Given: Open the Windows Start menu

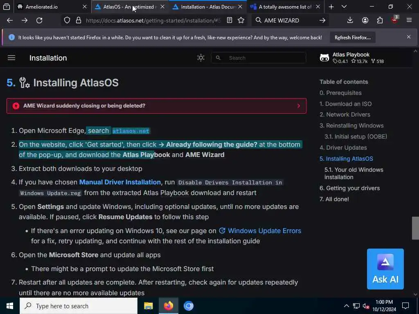Looking at the screenshot, I should (x=10, y=306).
